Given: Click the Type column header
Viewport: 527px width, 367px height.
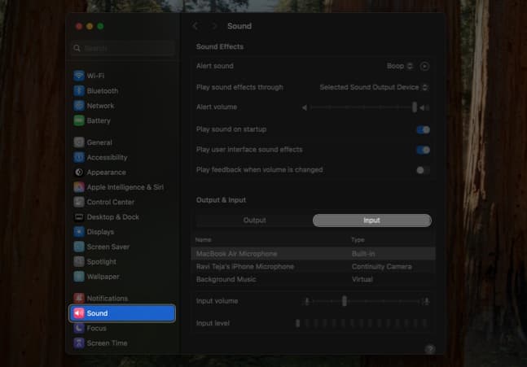Looking at the screenshot, I should [358, 240].
